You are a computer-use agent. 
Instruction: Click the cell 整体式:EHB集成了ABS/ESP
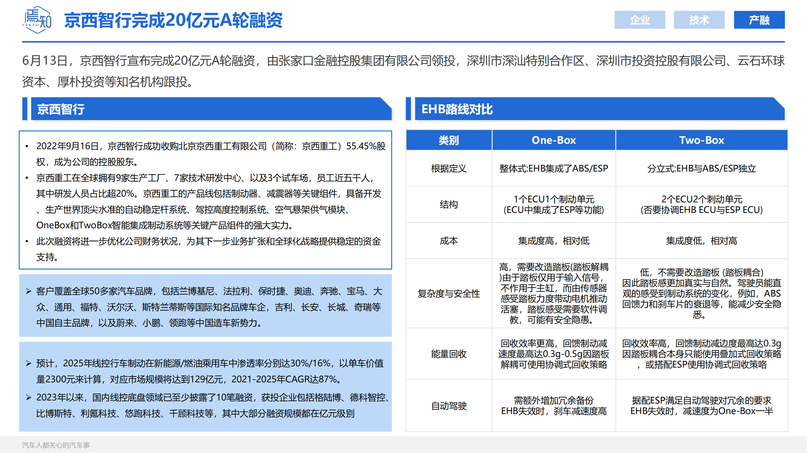point(553,169)
